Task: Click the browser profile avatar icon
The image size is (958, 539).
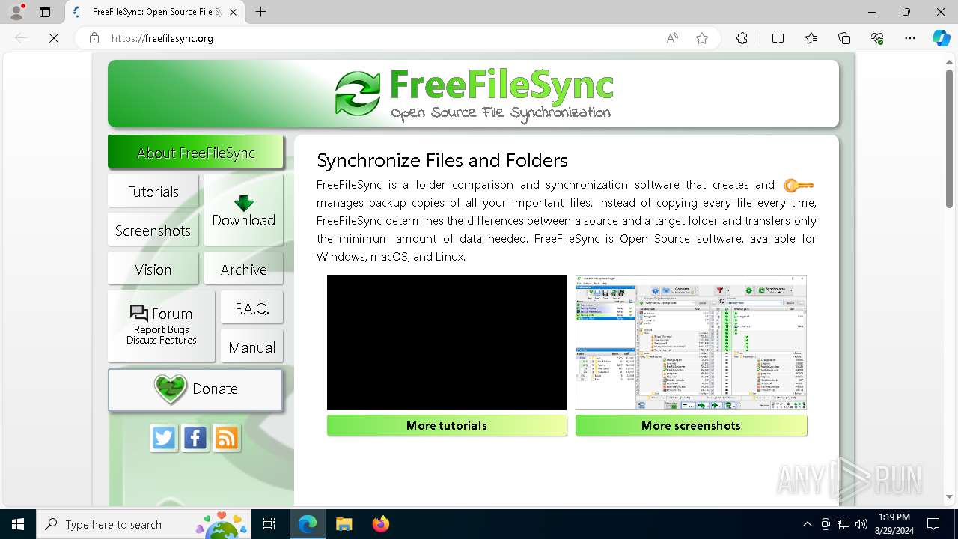Action: point(16,12)
